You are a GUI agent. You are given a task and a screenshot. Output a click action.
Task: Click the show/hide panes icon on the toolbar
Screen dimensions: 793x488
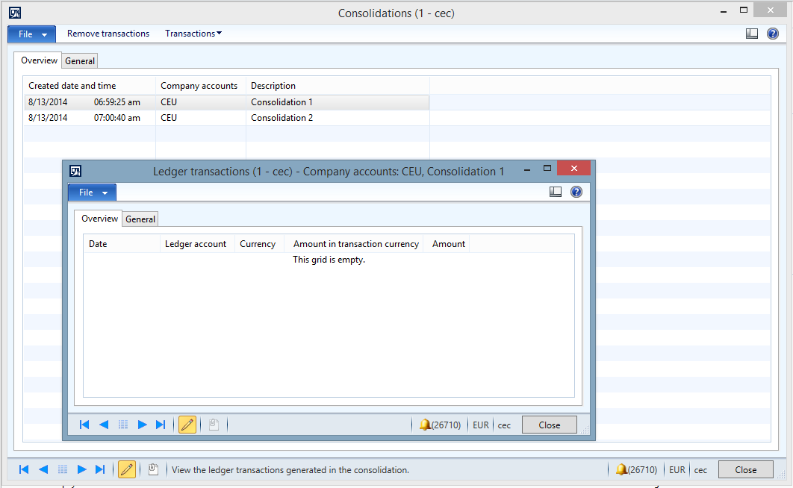751,33
